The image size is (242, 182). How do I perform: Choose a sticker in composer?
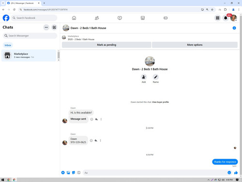click(x=74, y=173)
